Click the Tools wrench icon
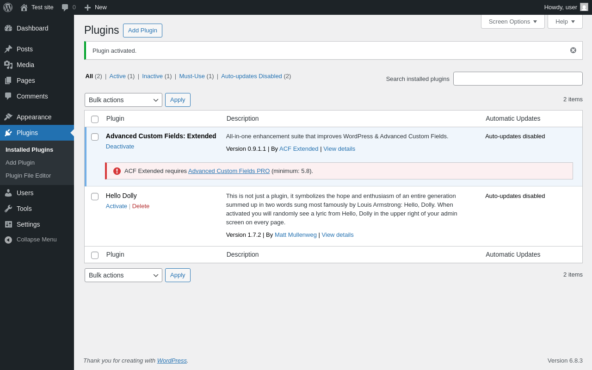Screen dimensions: 592x370 point(8,209)
